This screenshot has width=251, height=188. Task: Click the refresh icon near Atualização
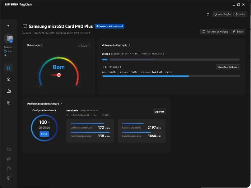click(x=208, y=14)
